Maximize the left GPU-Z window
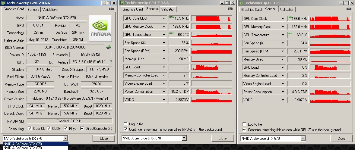The width and height of the screenshot is (355, 150). [108, 3]
